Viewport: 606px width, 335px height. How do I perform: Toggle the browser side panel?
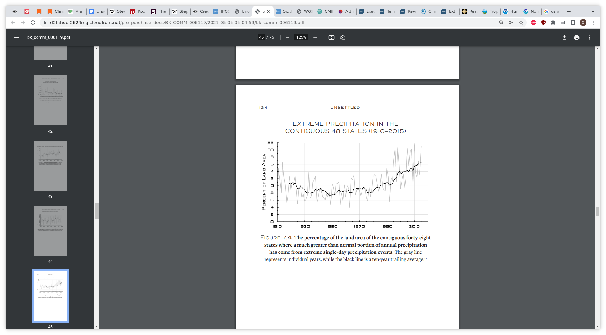573,23
